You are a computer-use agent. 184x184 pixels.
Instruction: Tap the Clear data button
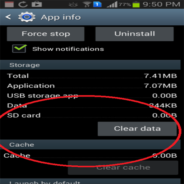point(137,129)
